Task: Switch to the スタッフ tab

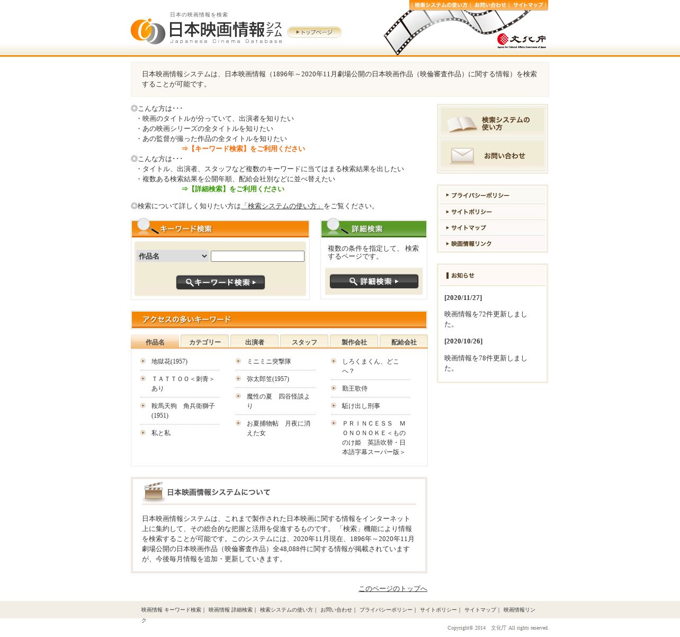Action: [x=305, y=342]
